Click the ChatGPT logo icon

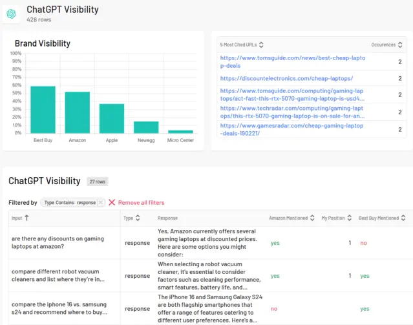point(12,13)
